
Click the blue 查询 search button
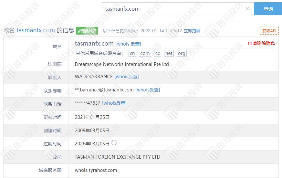click(x=268, y=9)
